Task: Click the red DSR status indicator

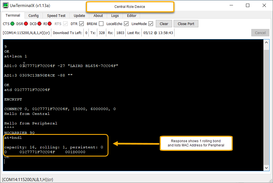Action: point(26,24)
